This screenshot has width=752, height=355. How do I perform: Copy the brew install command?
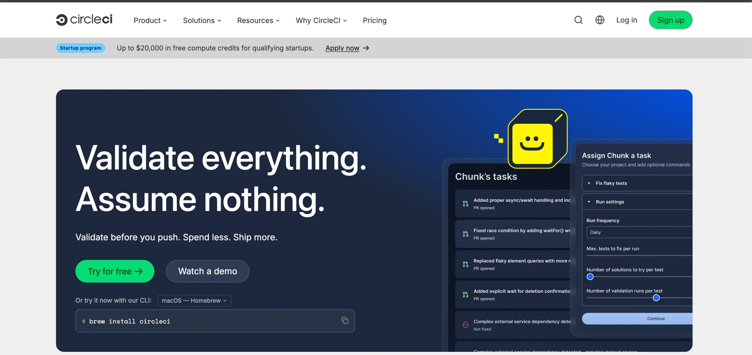pos(345,320)
